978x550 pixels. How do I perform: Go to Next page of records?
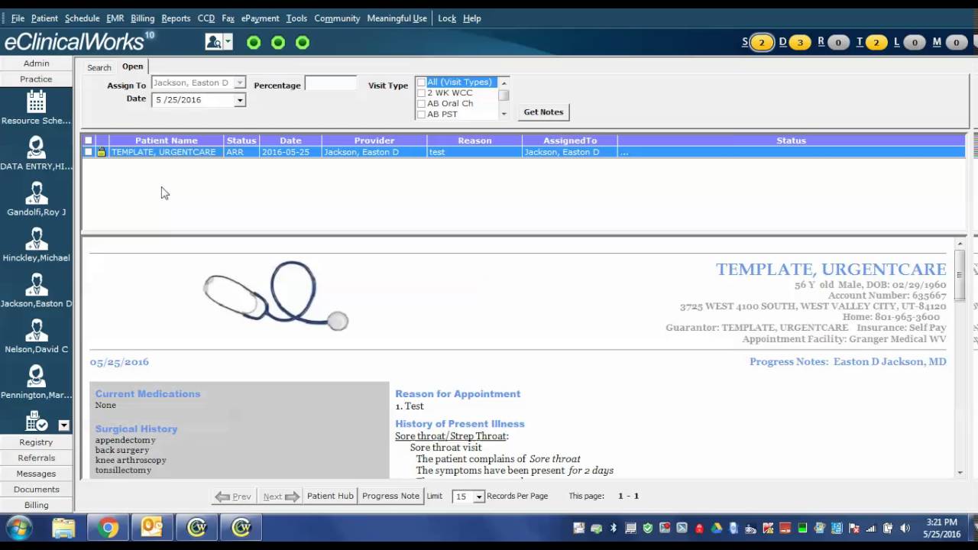coord(280,497)
